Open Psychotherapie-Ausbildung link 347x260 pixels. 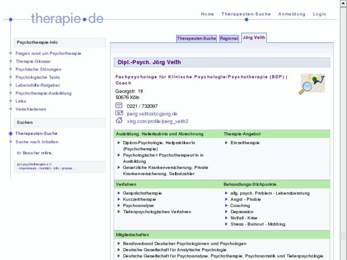point(43,93)
